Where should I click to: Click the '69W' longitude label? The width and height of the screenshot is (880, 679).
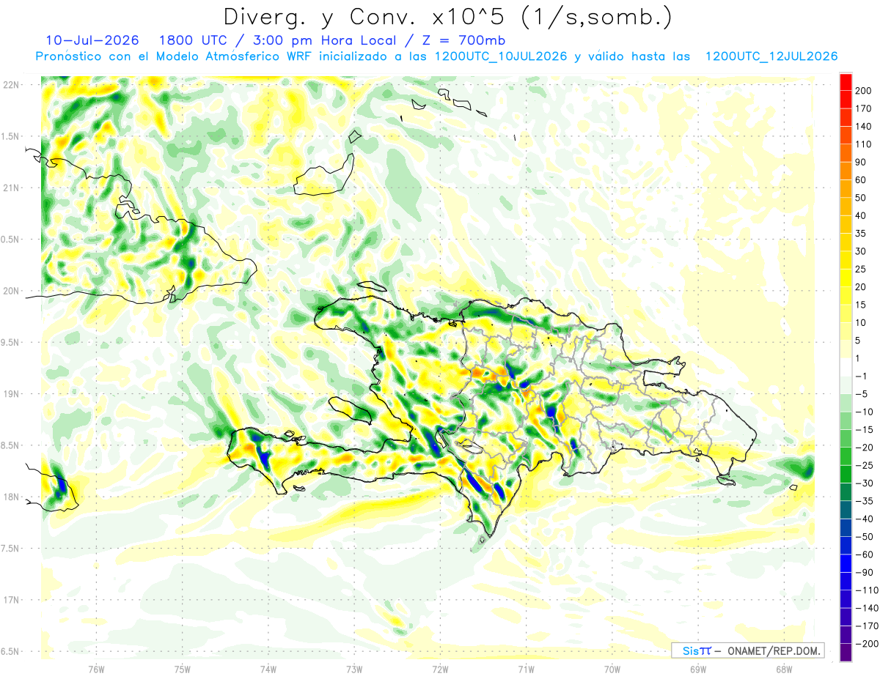698,669
